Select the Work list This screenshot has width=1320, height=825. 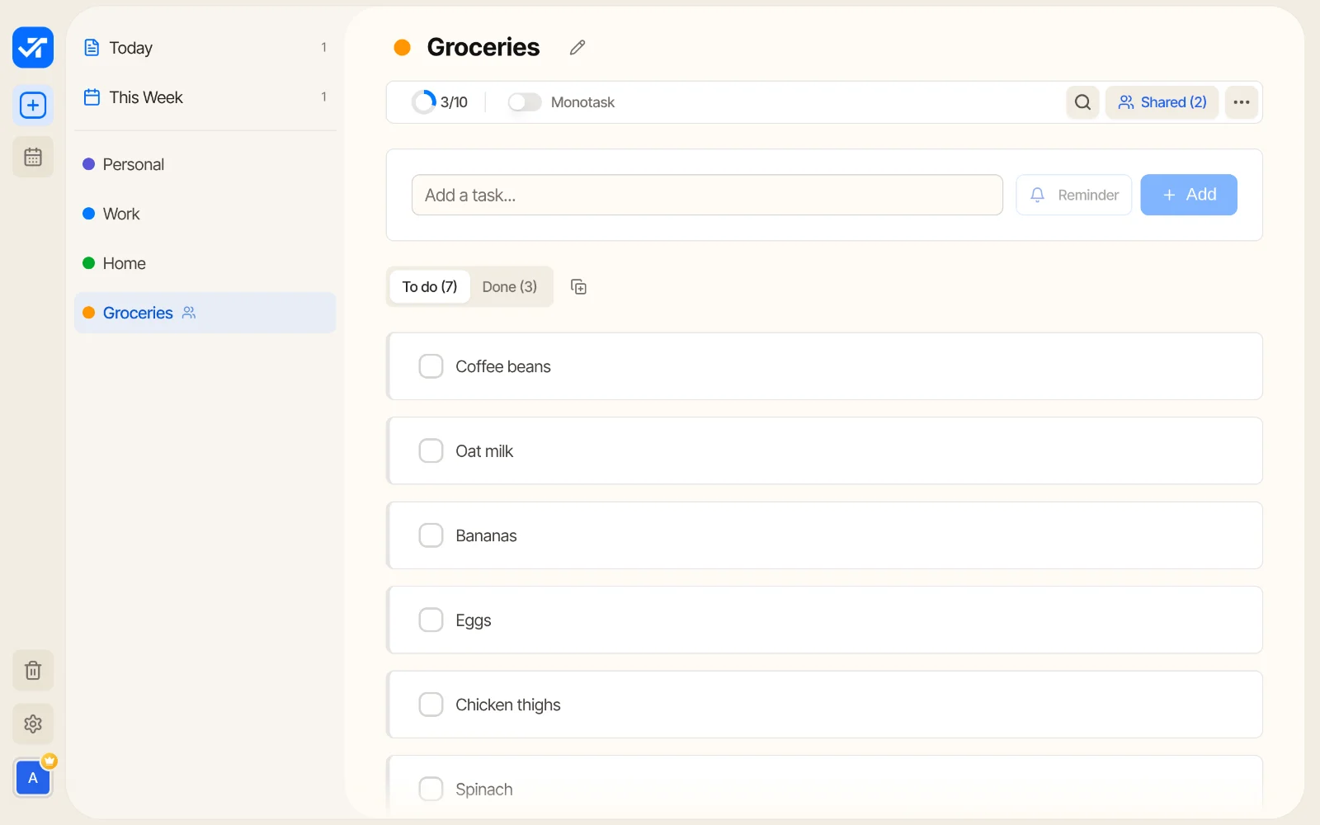click(205, 214)
